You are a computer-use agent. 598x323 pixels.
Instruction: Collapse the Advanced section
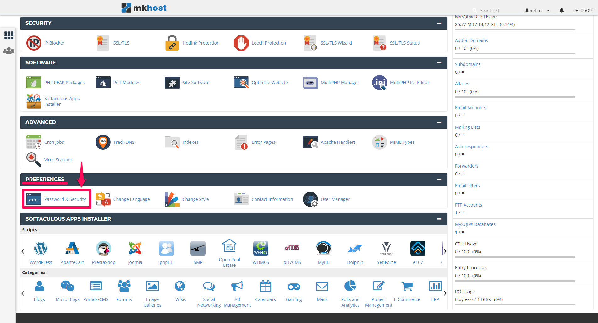[x=439, y=122]
